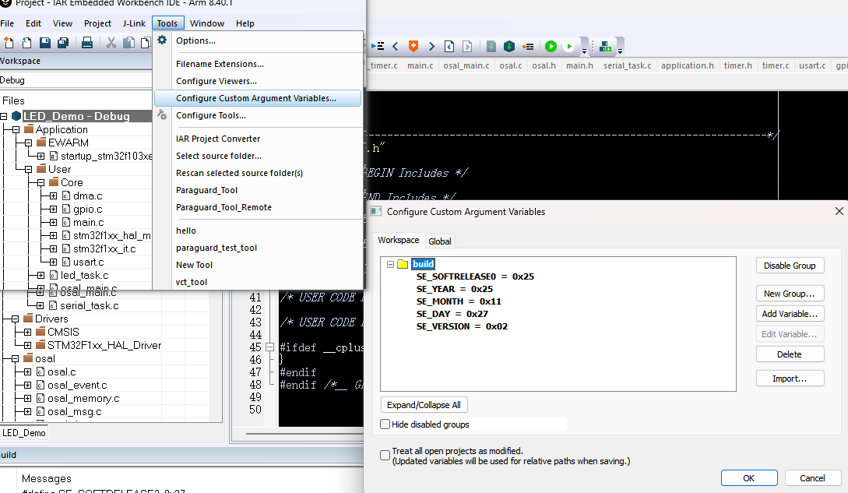The width and height of the screenshot is (848, 493).
Task: Click the New Document toolbar icon
Action: tap(9, 43)
